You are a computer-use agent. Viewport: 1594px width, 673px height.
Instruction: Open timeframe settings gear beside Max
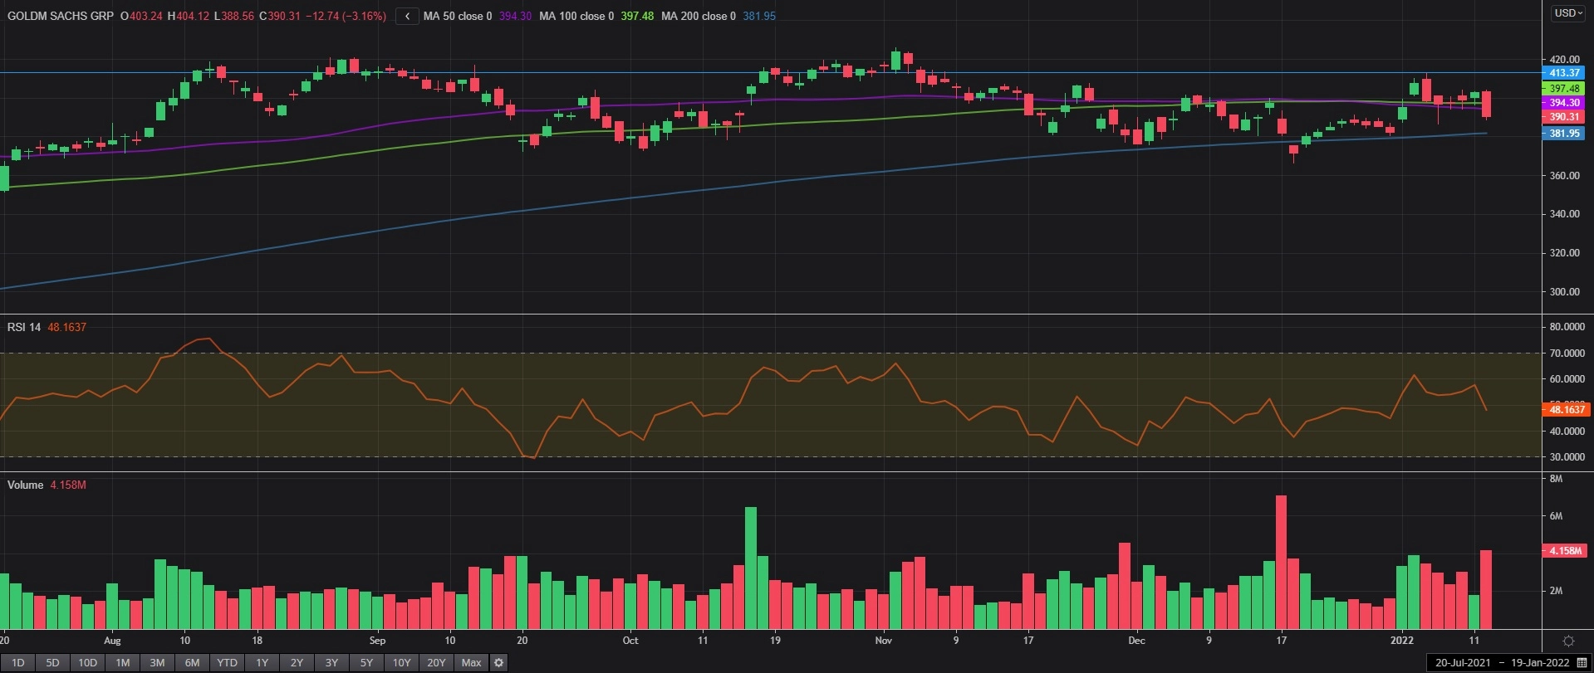(498, 662)
